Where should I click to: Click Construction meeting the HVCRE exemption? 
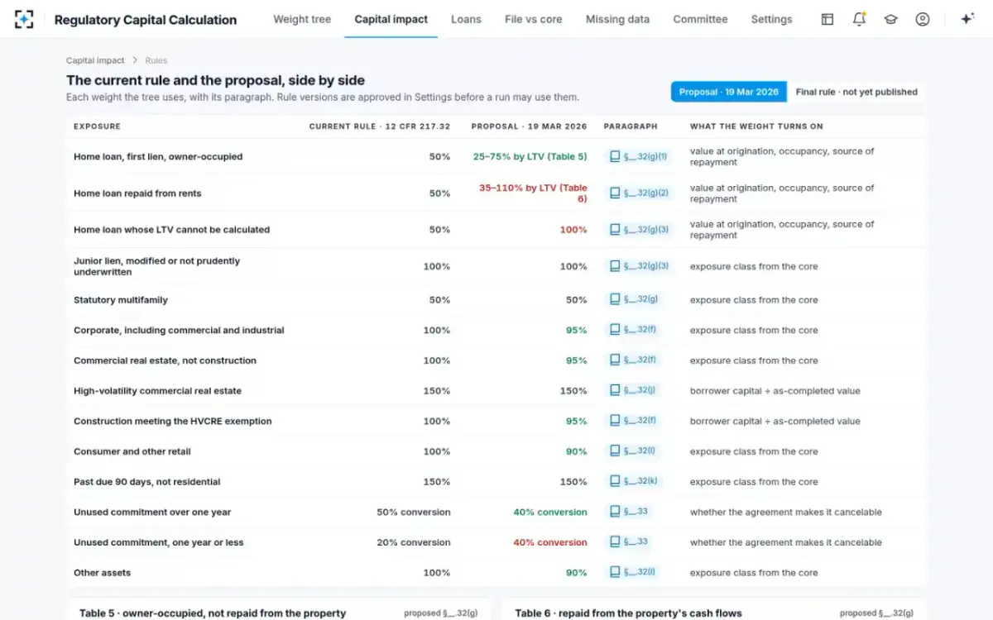click(173, 421)
